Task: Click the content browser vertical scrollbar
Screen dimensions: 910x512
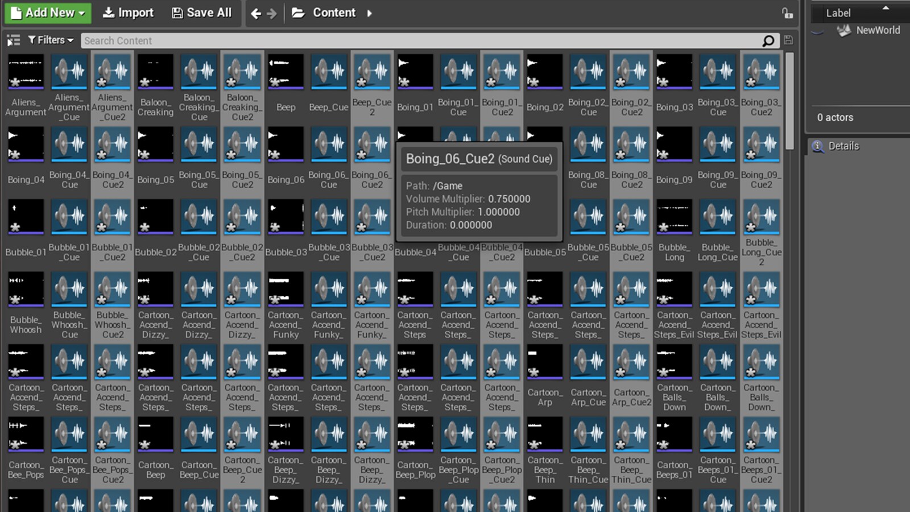Action: (789, 101)
